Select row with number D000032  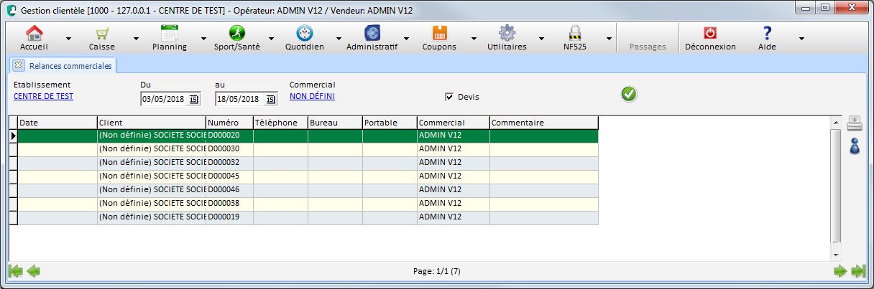pos(308,163)
